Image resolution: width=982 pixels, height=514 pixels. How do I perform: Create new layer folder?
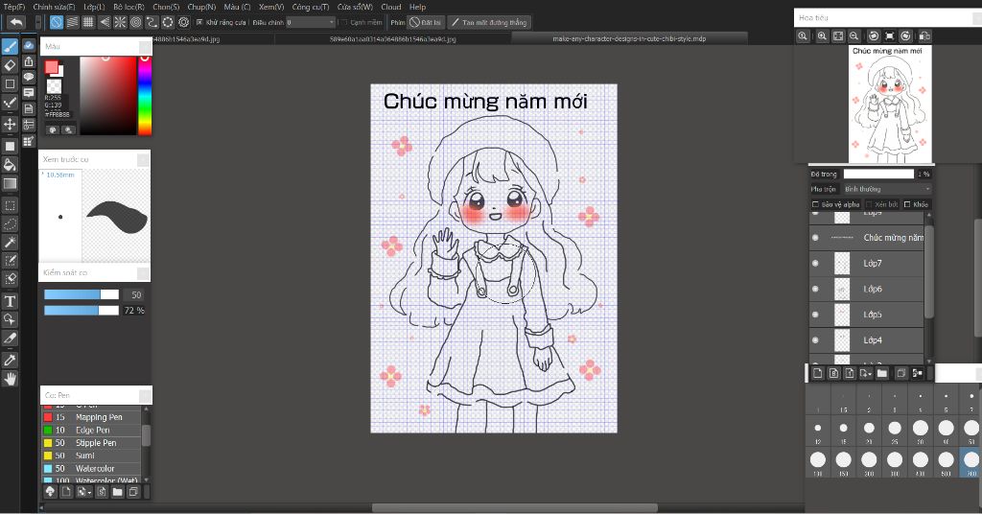[x=882, y=373]
